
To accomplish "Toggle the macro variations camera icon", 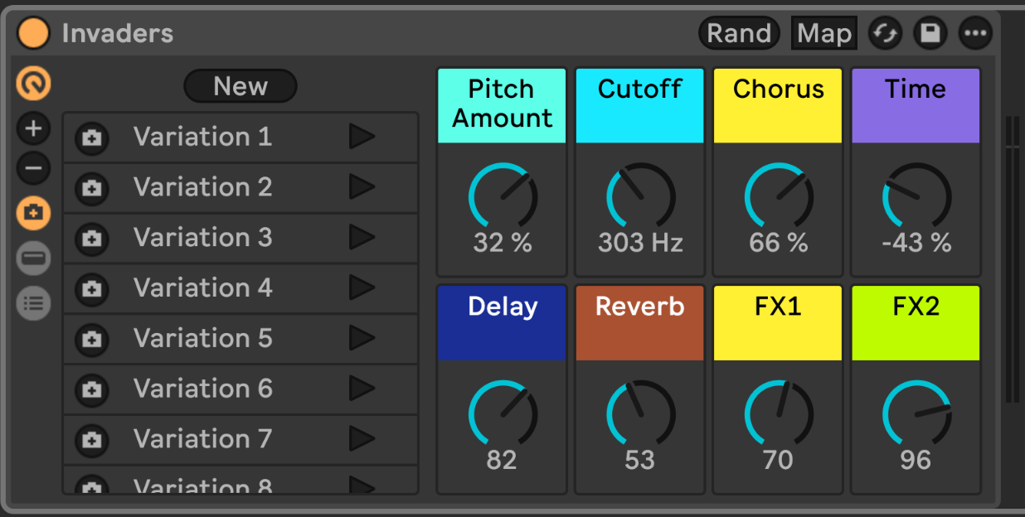I will pos(34,214).
